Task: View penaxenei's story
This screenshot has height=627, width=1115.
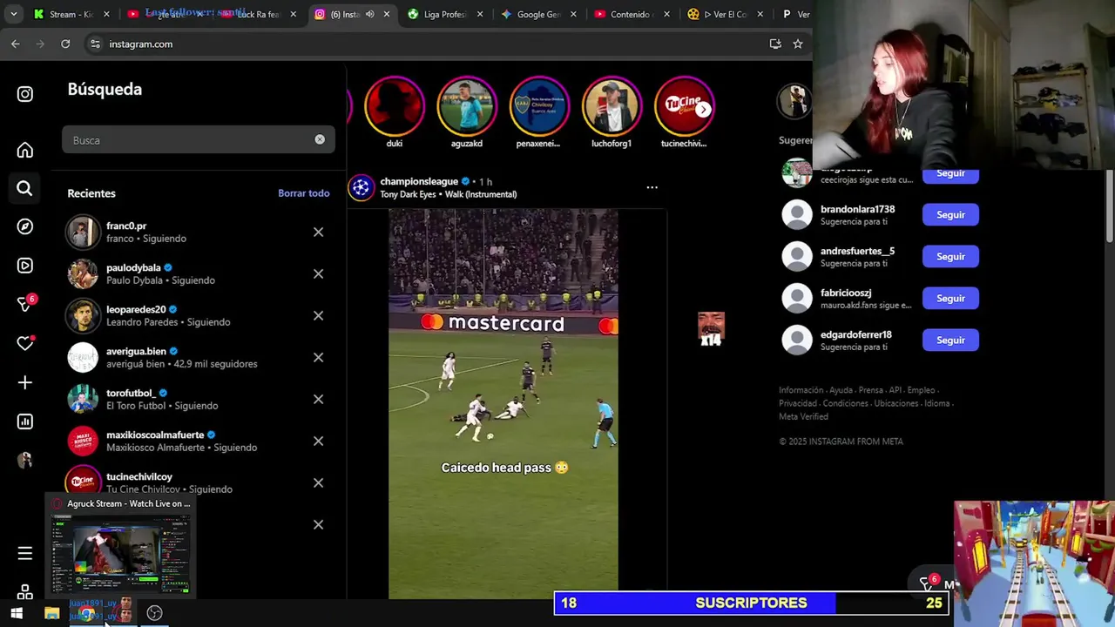Action: coord(539,107)
